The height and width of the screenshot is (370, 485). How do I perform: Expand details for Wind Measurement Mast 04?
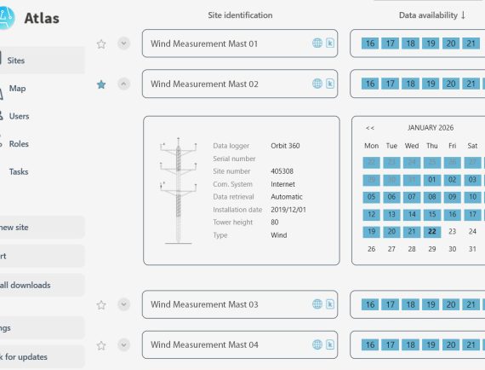[123, 344]
